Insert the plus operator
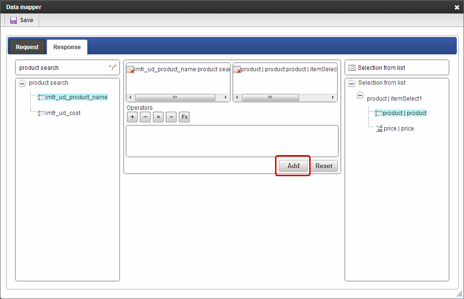Image resolution: width=464 pixels, height=299 pixels. (x=132, y=117)
